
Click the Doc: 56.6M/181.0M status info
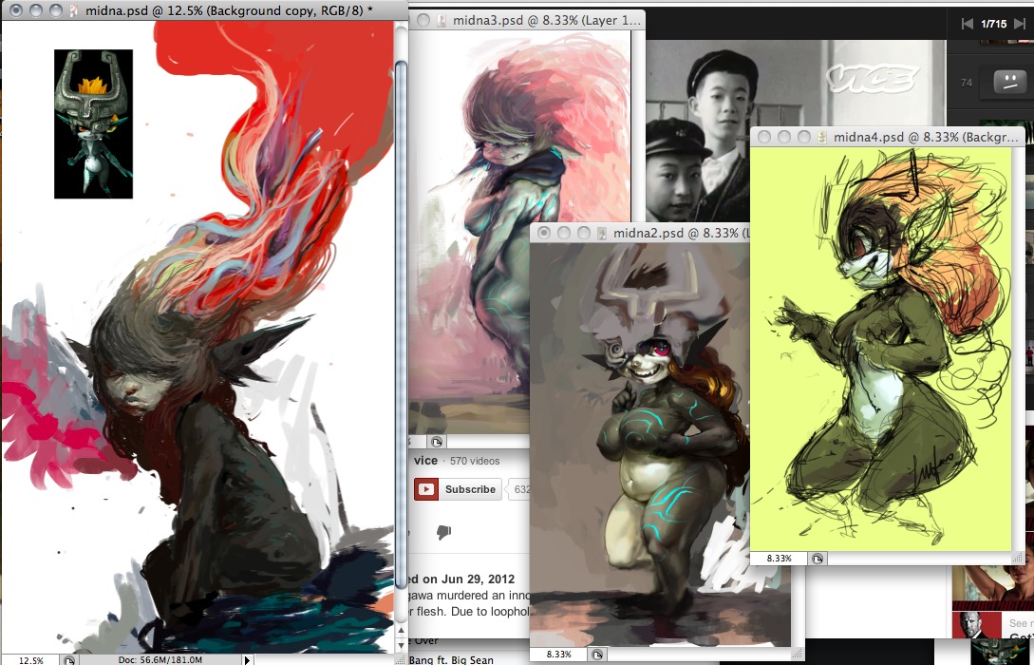160,659
